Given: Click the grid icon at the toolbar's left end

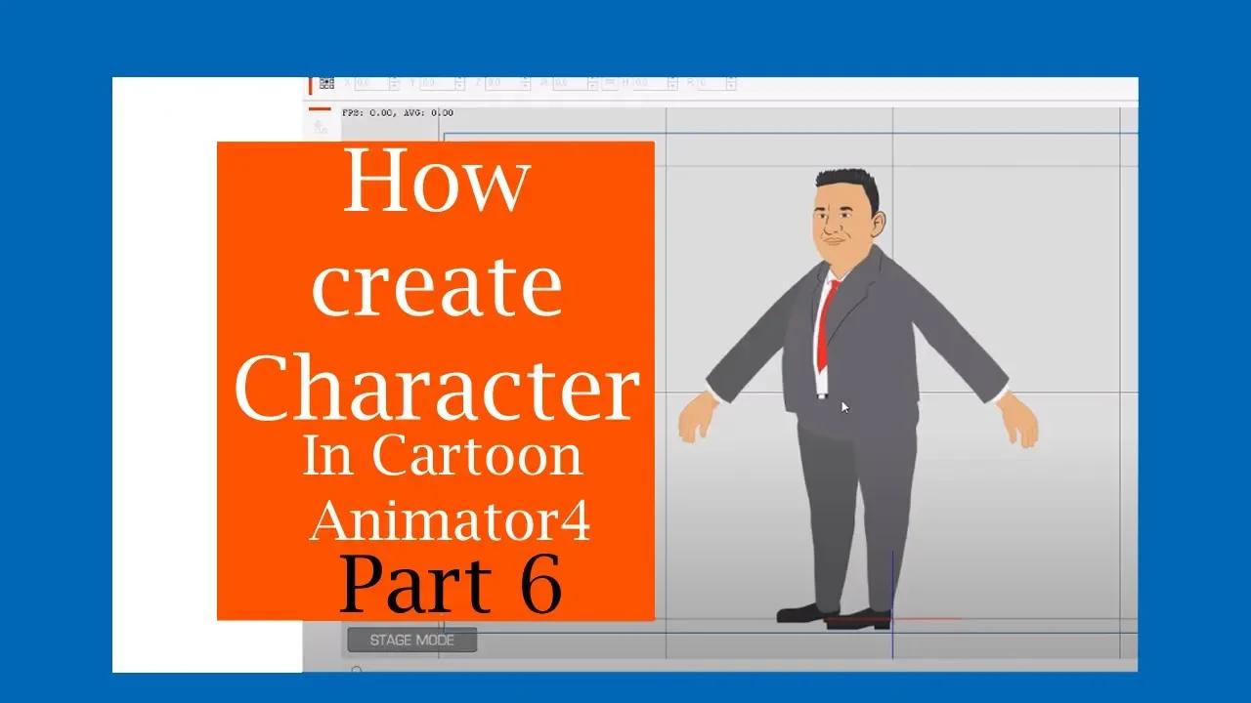Looking at the screenshot, I should [327, 83].
